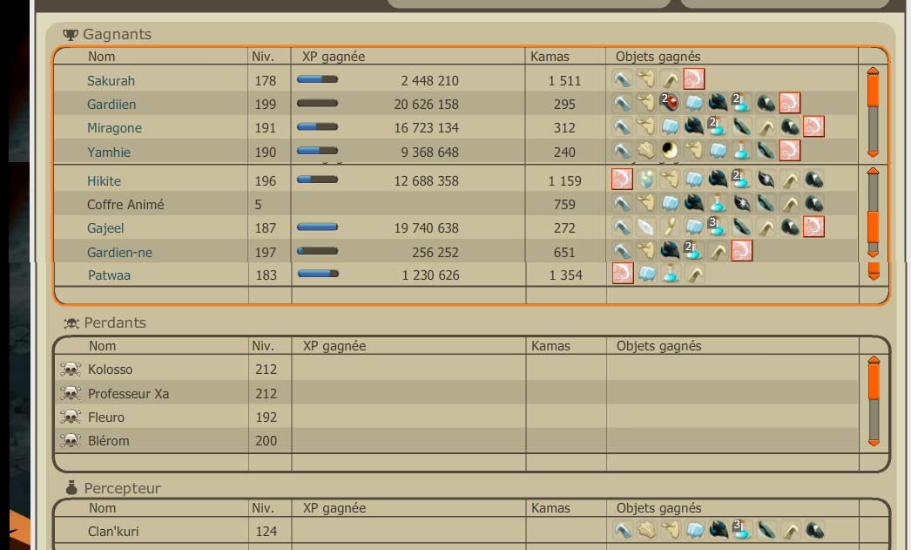Open player Gardiien's name link
Image resolution: width=911 pixels, height=550 pixels.
[111, 105]
